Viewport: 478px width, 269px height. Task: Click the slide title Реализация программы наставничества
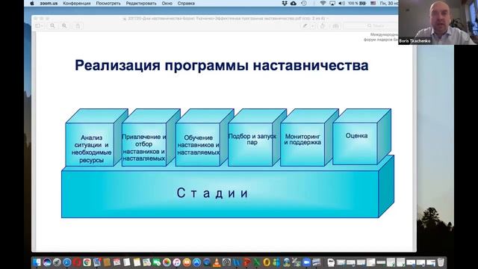coord(222,65)
